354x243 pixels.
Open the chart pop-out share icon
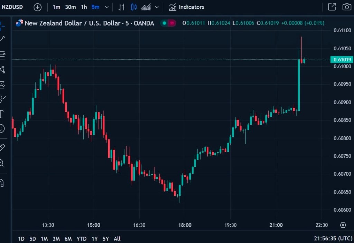(332, 7)
